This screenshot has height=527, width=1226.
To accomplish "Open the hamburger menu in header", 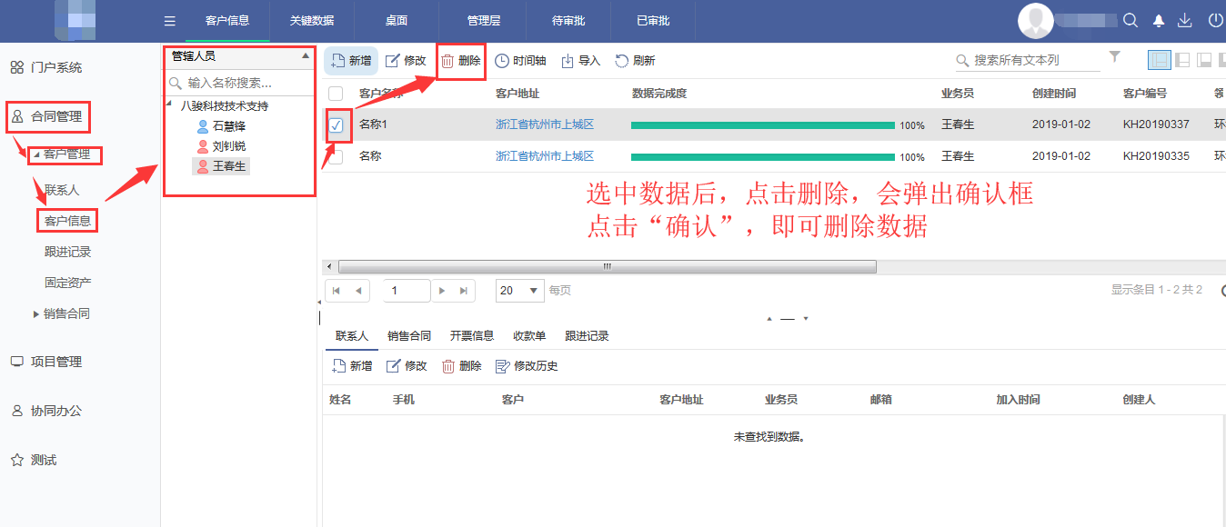I will pos(169,21).
